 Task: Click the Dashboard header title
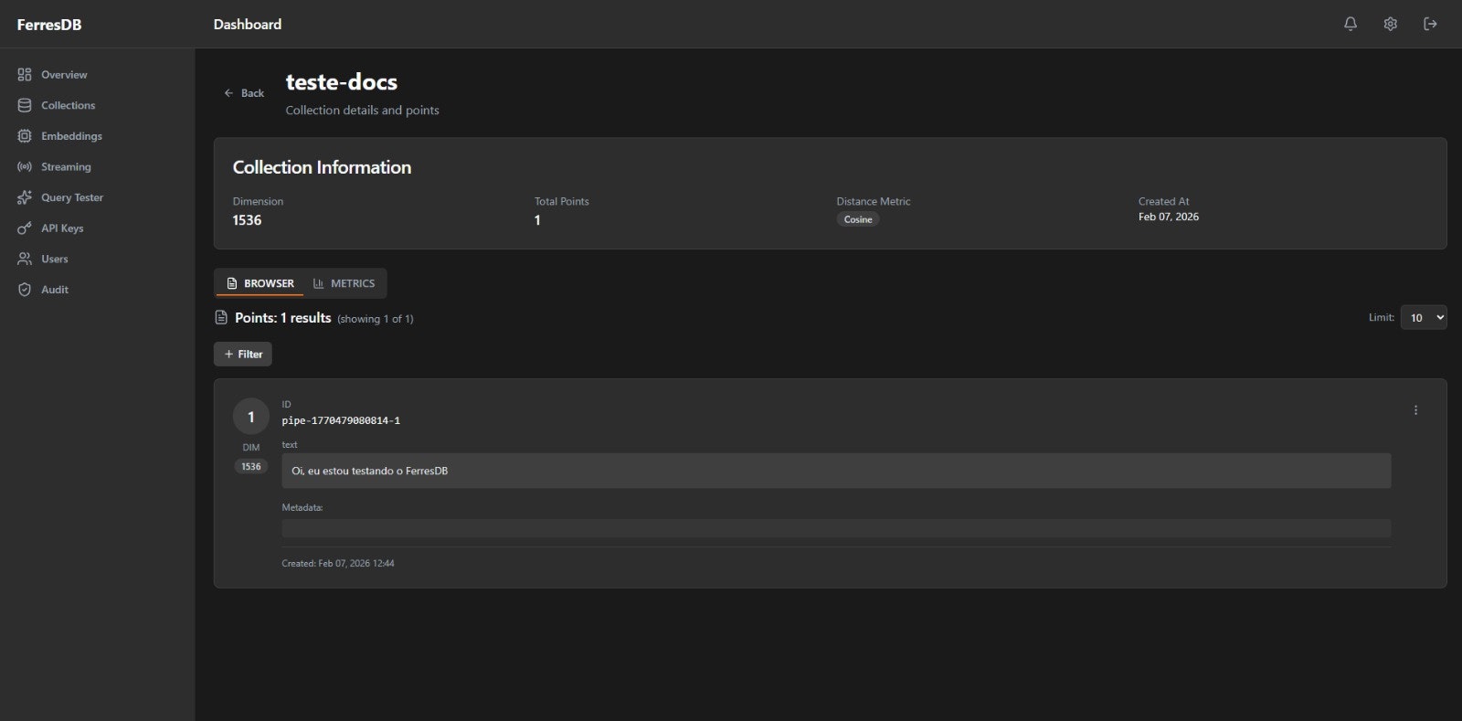[248, 25]
